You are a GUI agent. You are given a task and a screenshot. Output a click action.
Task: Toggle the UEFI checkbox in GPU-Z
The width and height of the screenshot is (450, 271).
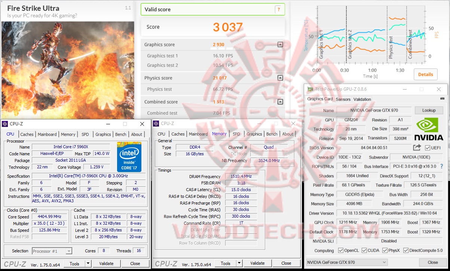(428, 148)
